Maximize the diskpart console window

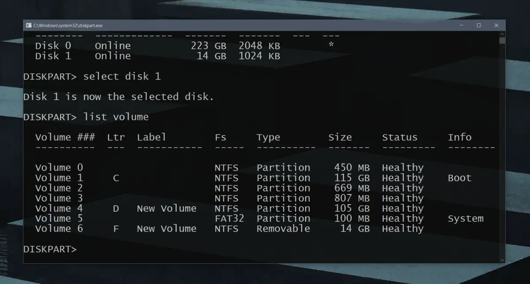[479, 26]
